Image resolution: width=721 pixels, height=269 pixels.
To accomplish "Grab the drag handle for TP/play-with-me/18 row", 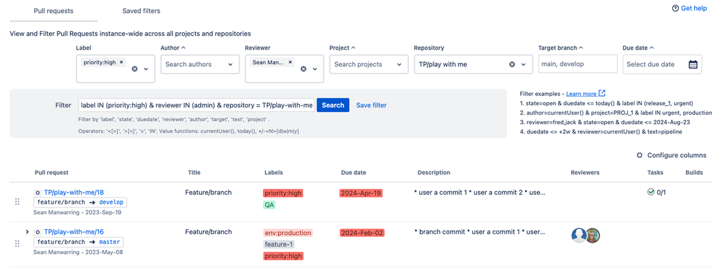I will (17, 202).
